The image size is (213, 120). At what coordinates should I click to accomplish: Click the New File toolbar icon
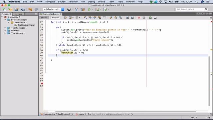coord(4,9)
